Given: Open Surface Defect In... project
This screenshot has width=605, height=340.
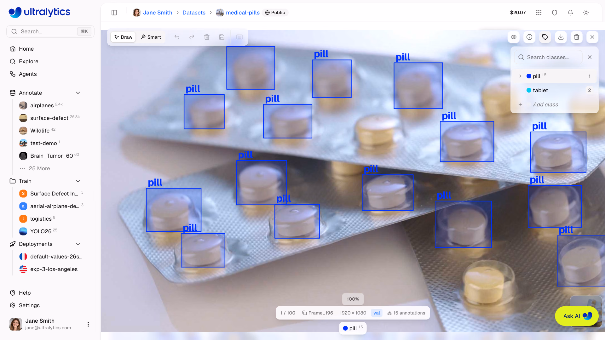Looking at the screenshot, I should click(x=54, y=194).
